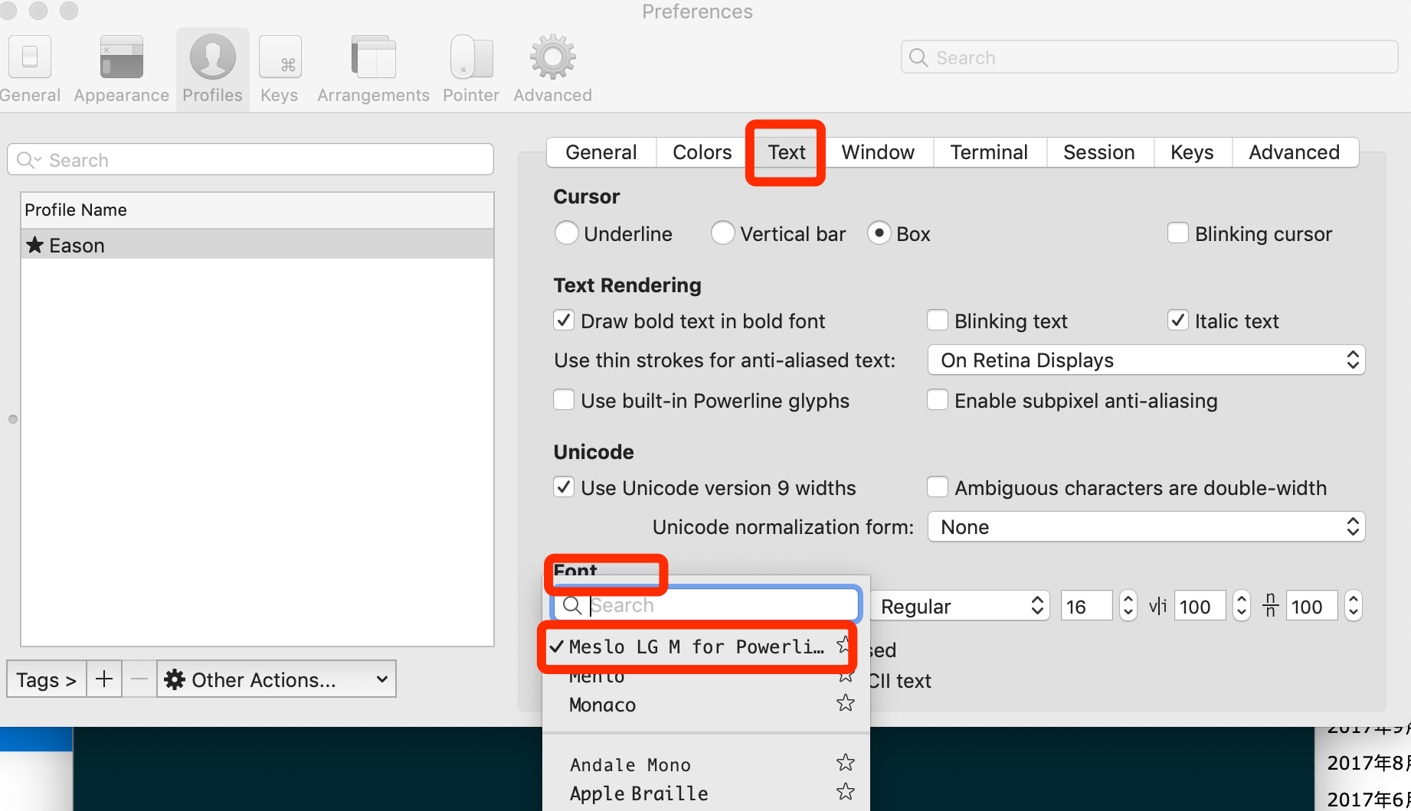
Task: Open the Arrangements preferences pane
Action: tap(373, 69)
